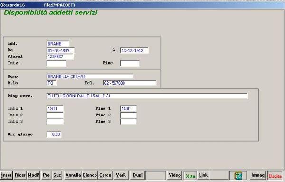Screen dimensions: 285x182
Task: Duplicate the record with Dupl
Action: pos(137,175)
